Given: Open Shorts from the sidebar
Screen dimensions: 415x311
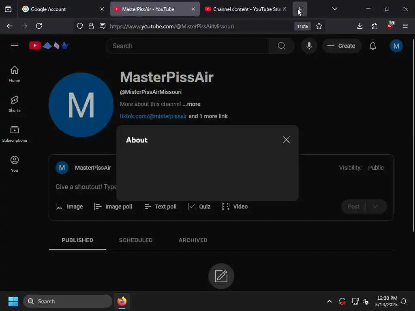Looking at the screenshot, I should [15, 104].
